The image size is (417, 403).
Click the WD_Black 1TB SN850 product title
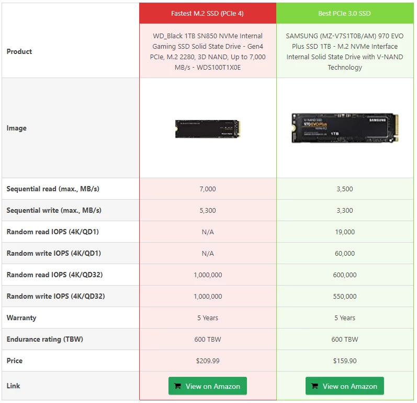208,51
